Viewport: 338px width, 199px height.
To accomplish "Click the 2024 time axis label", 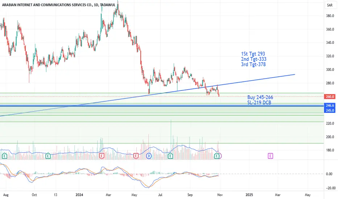I will (79, 195).
